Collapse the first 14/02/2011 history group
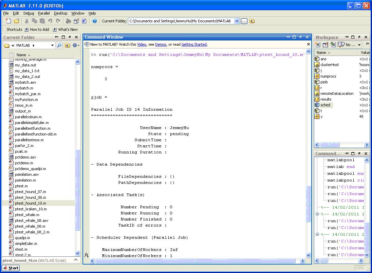Viewport: 372px width, 273px height. pyautogui.click(x=317, y=214)
